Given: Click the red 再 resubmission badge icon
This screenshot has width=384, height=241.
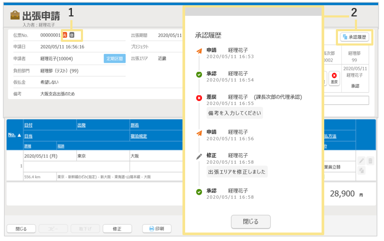Looking at the screenshot, I should pyautogui.click(x=65, y=35).
